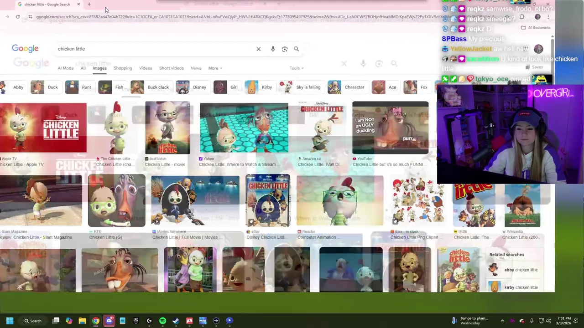Open the Wikipedia 'Chicken Little (200…' image
The height and width of the screenshot is (328, 584).
tap(522, 205)
